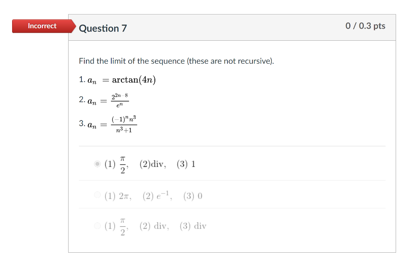The height and width of the screenshot is (264, 413).
Task: Click the '(1) 2π' answer text
Action: [118, 196]
